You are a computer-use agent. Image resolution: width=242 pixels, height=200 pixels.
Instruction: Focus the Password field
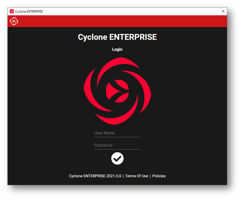point(117,145)
